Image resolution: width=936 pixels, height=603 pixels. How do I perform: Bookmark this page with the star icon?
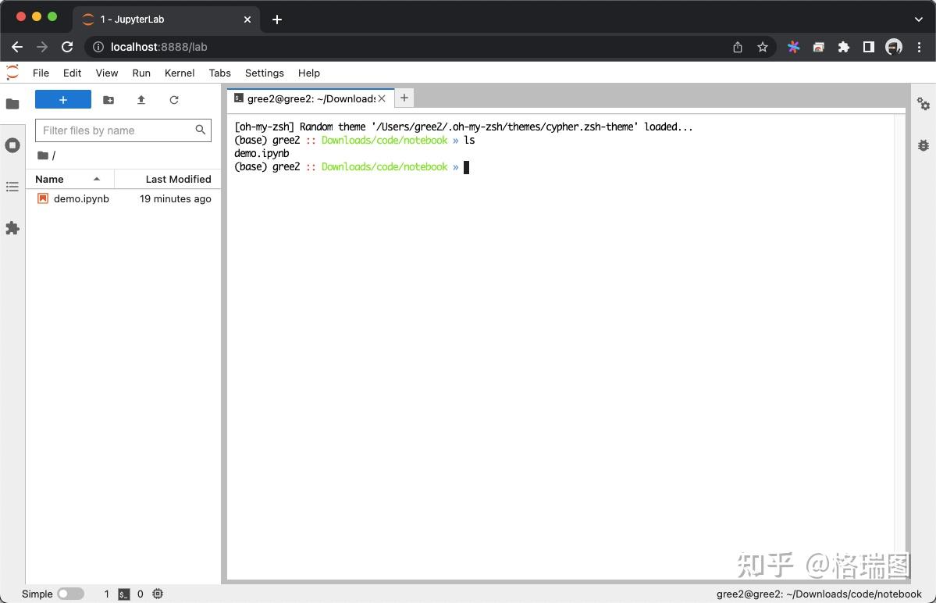[x=762, y=47]
